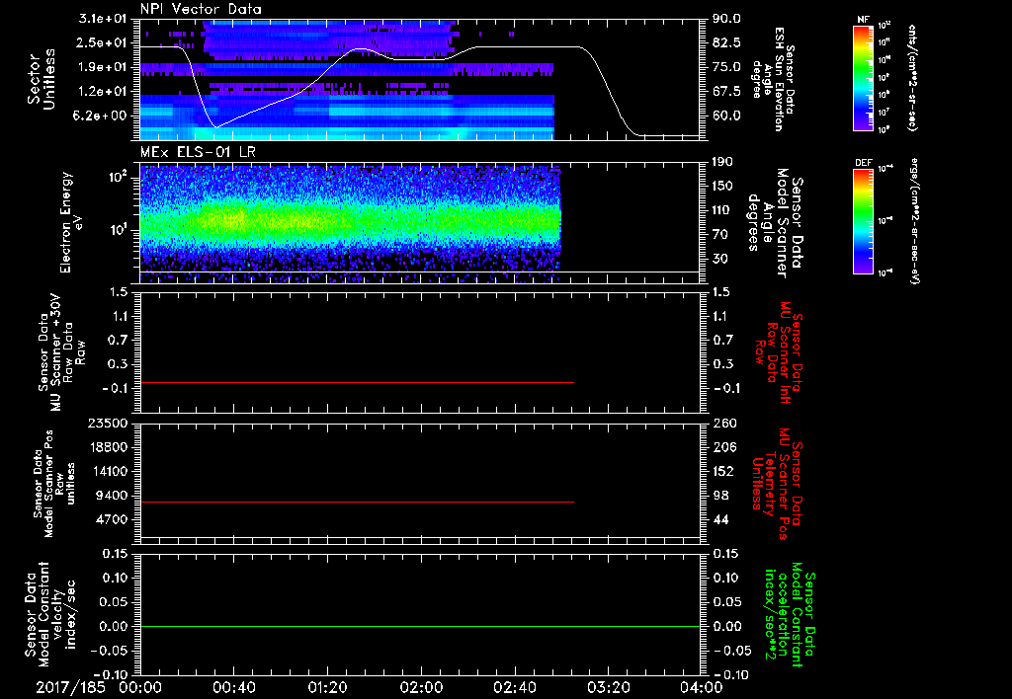
Task: Click the 01:20 time axis label
Action: [327, 687]
